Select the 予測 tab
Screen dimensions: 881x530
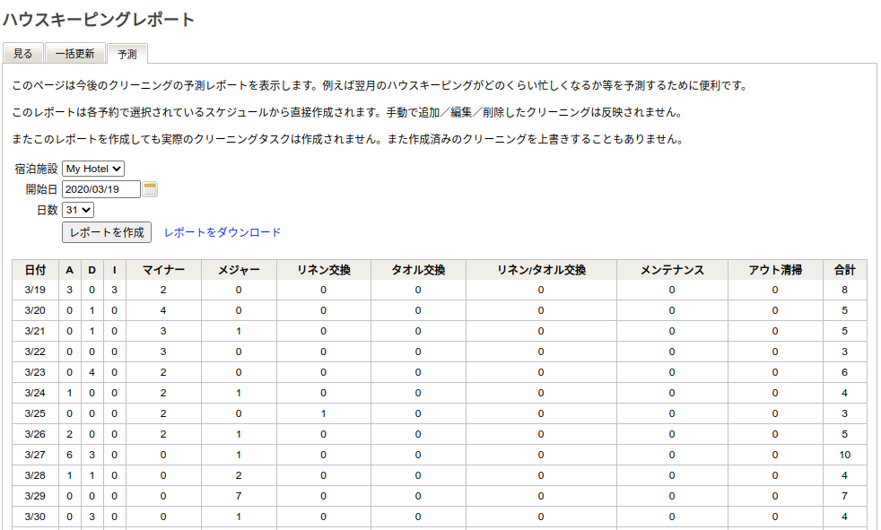click(126, 54)
